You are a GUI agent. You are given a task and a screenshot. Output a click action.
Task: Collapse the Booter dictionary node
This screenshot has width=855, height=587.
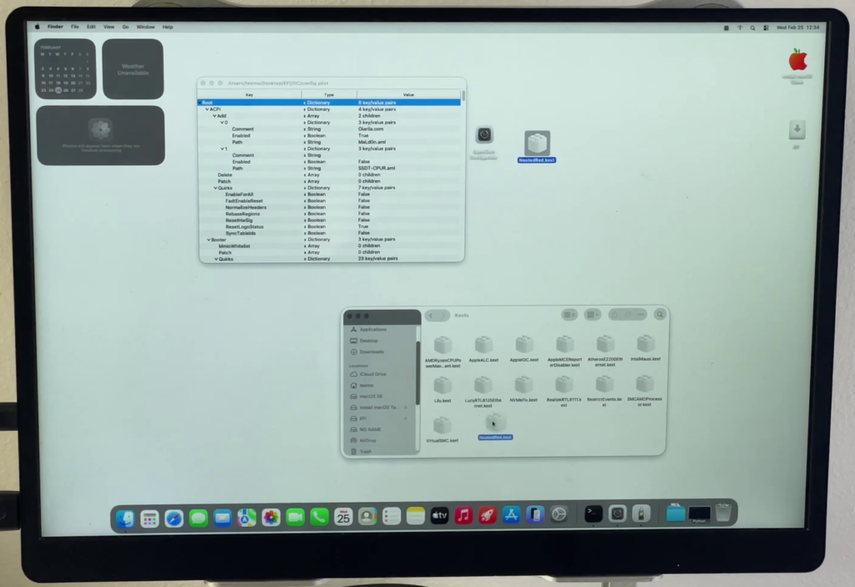point(210,240)
